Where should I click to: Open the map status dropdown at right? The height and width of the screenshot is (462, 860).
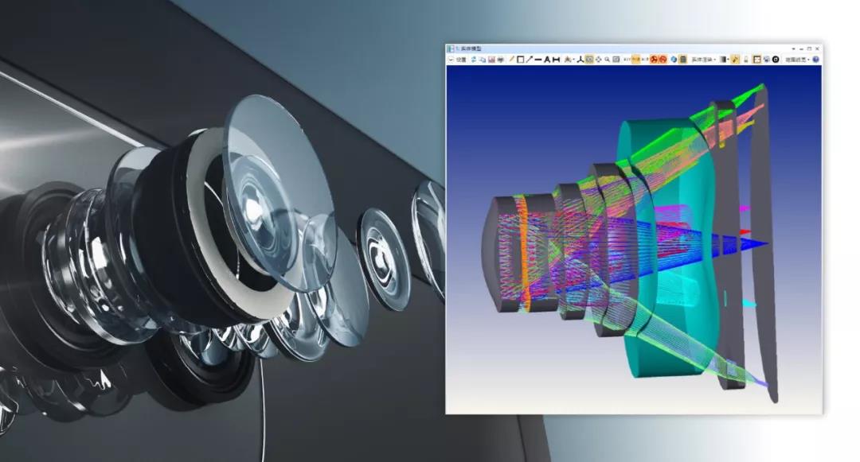coord(797,59)
